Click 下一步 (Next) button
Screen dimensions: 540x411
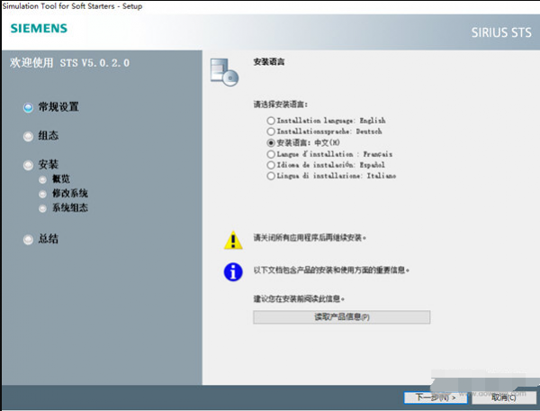click(x=436, y=397)
